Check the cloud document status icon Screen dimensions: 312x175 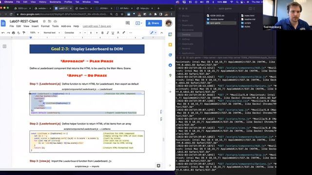(55, 21)
